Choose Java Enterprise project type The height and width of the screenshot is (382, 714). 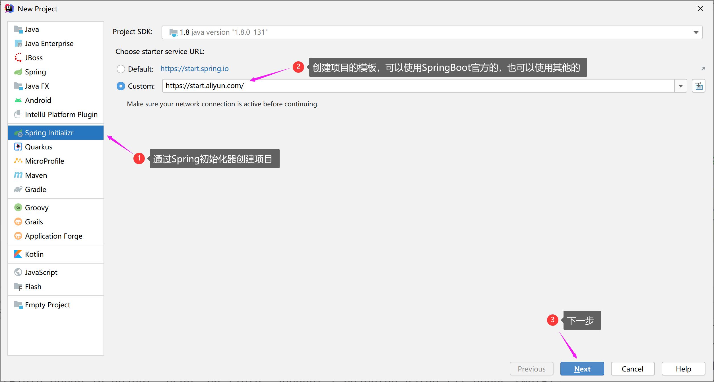(x=56, y=43)
